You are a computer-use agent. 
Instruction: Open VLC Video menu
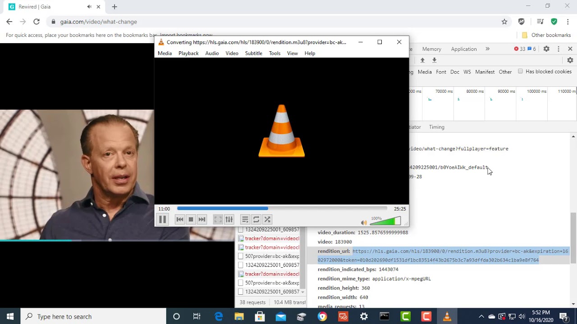232,53
